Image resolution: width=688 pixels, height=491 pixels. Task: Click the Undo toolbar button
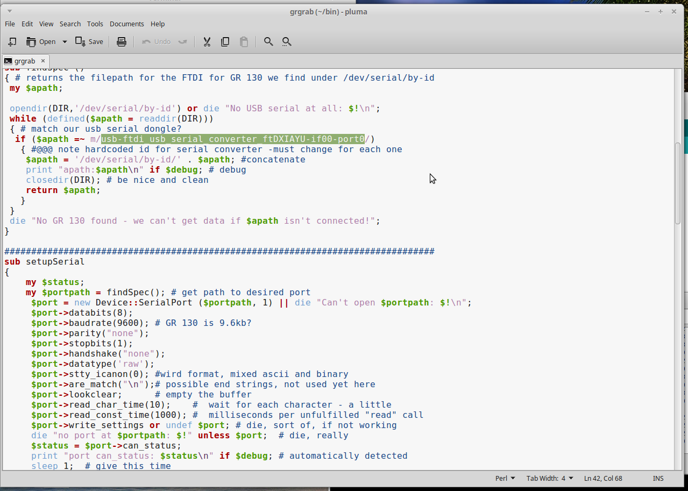[156, 41]
